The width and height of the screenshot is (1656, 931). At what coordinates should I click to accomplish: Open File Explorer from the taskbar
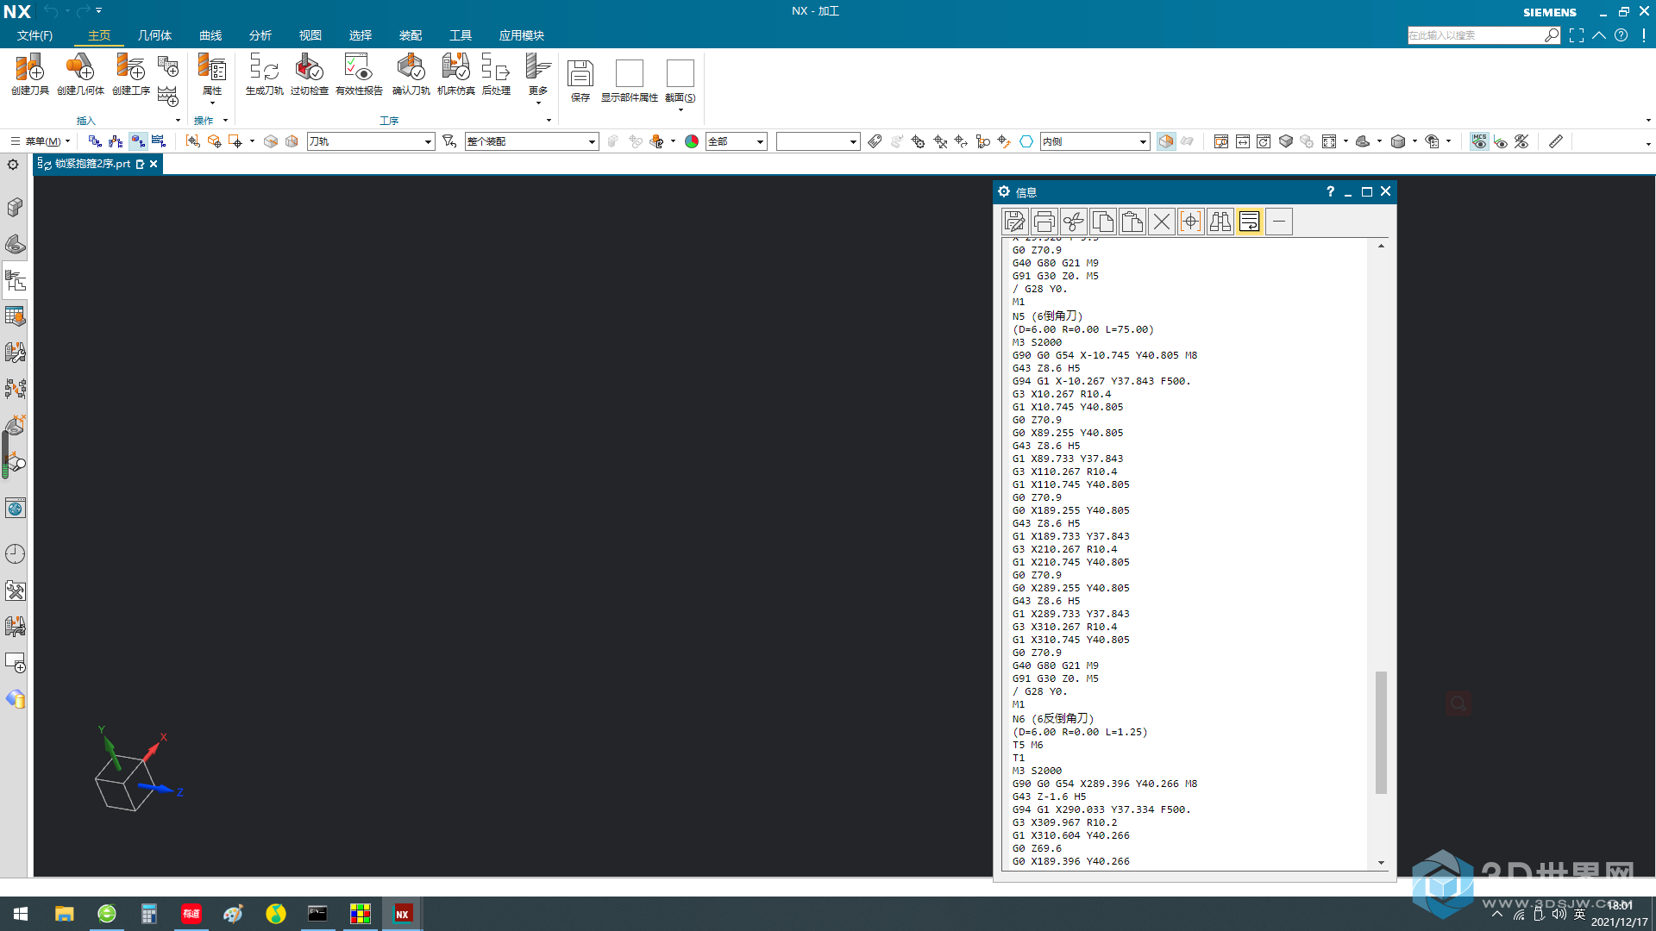(65, 914)
